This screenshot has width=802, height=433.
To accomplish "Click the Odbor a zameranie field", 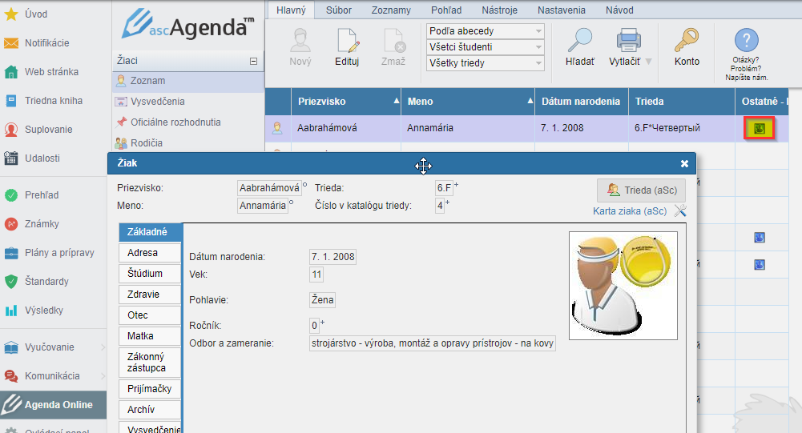I will click(432, 343).
